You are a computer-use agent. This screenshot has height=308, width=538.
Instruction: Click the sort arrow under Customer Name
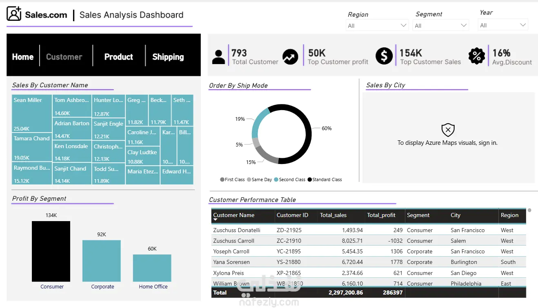coord(216,220)
